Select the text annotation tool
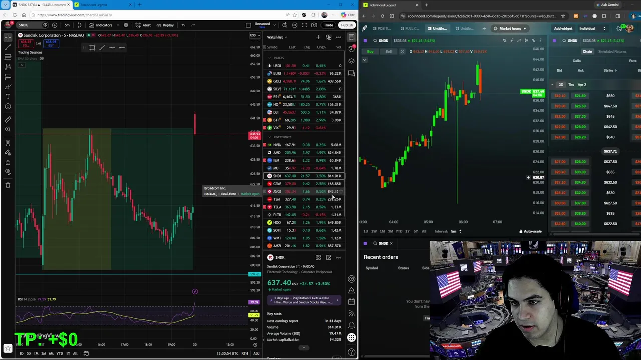The image size is (641, 360). pyautogui.click(x=8, y=96)
